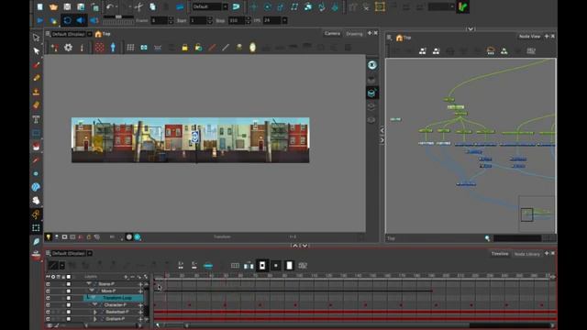
Task: Click the yellow unlock padlock icon
Action: pyautogui.click(x=198, y=48)
